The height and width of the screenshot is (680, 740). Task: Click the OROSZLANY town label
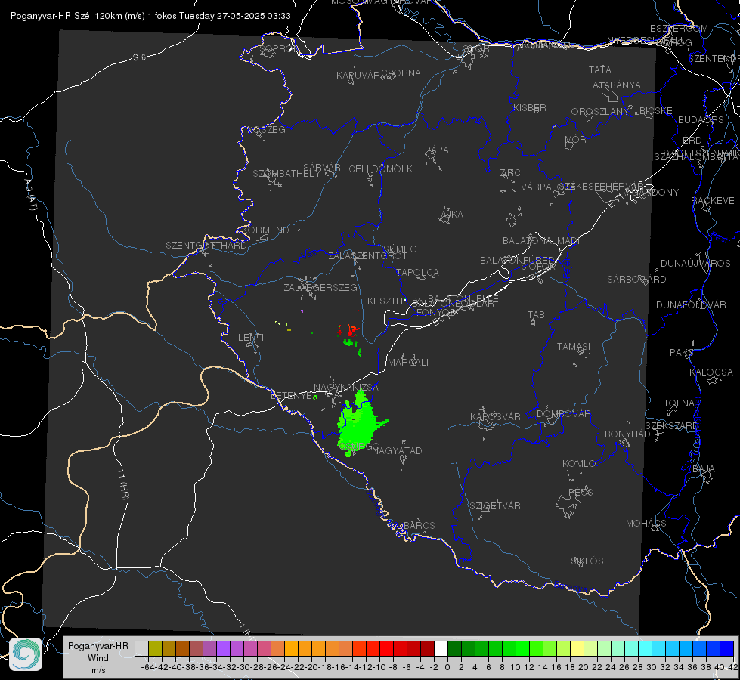coord(600,112)
